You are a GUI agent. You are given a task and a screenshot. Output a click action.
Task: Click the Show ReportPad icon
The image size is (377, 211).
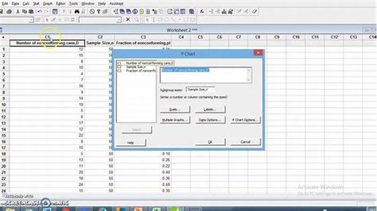tap(148, 11)
